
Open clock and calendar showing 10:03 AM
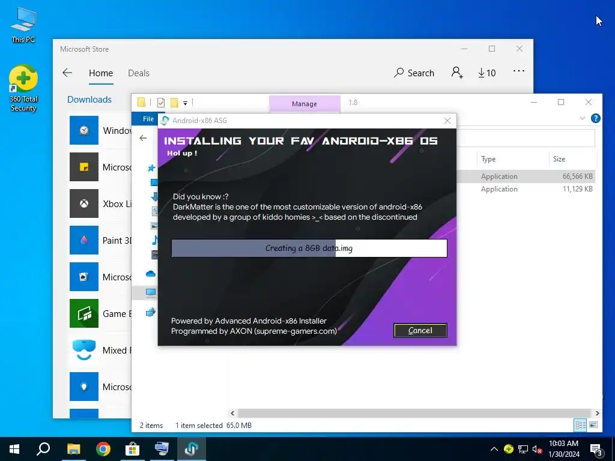[563, 449]
